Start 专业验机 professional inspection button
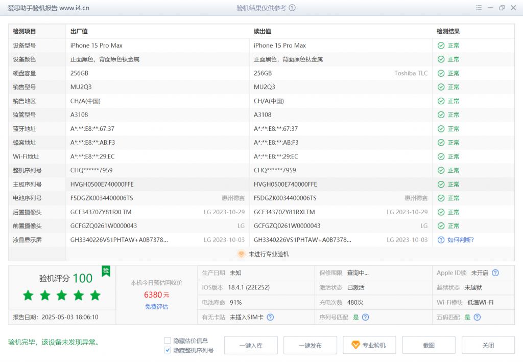 click(369, 345)
